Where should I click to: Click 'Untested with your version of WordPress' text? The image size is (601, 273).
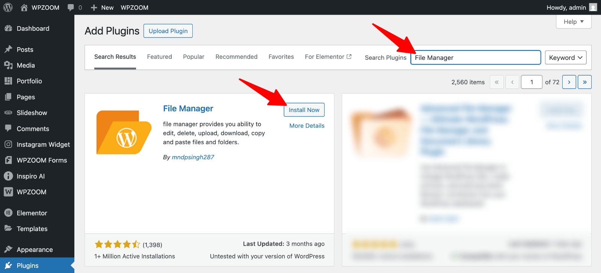(267, 256)
